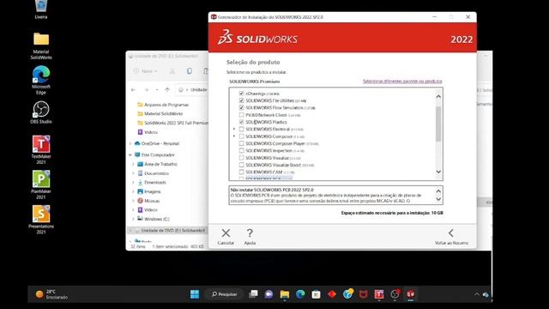Viewport: 549px width, 309px height.
Task: Click copy icon in Explorer toolbar
Action: (190, 71)
